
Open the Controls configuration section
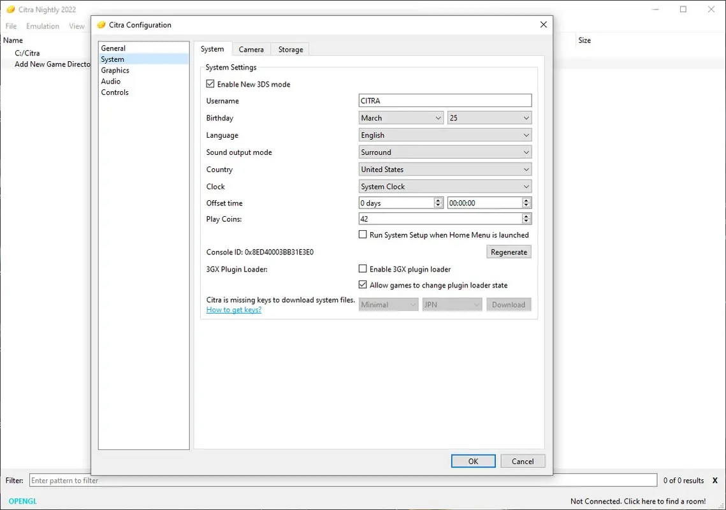pyautogui.click(x=115, y=92)
